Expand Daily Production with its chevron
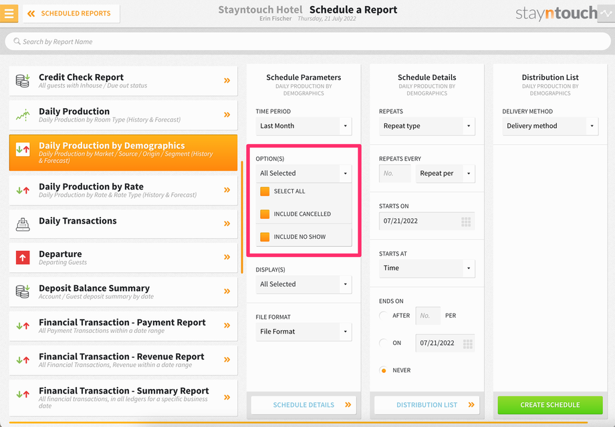 pyautogui.click(x=227, y=115)
